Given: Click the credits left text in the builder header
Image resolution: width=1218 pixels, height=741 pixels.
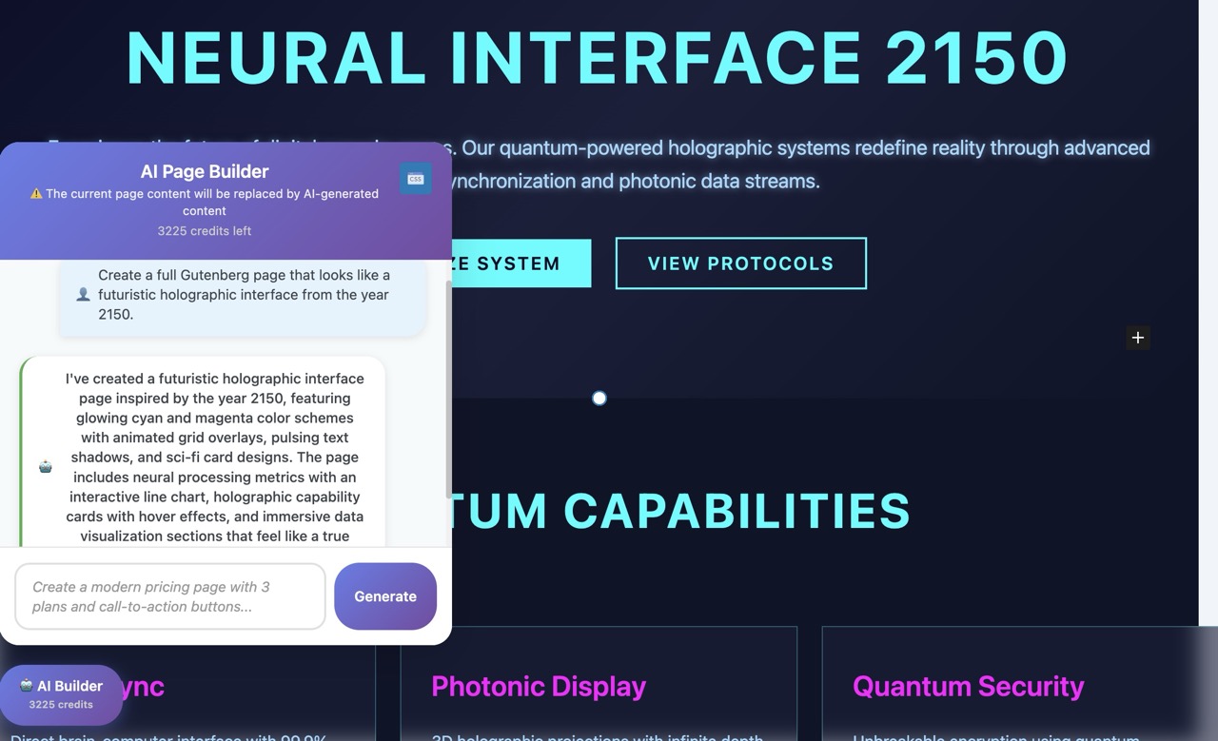Looking at the screenshot, I should coord(204,231).
